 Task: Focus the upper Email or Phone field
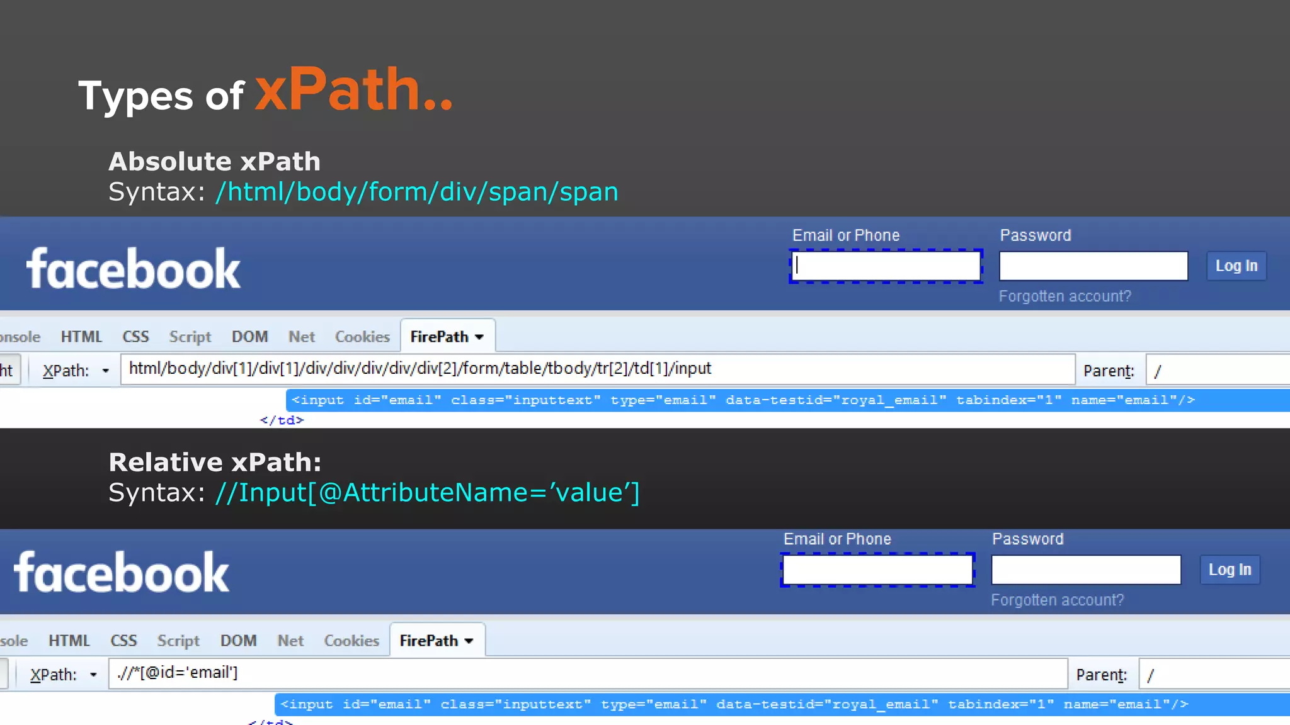(886, 266)
